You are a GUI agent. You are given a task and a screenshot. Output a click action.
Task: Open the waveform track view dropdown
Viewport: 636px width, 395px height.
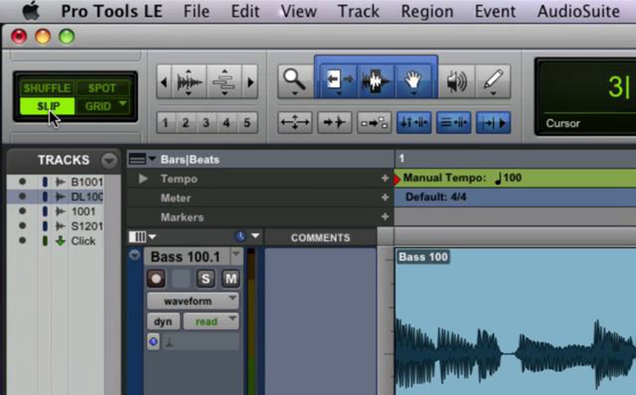click(193, 301)
